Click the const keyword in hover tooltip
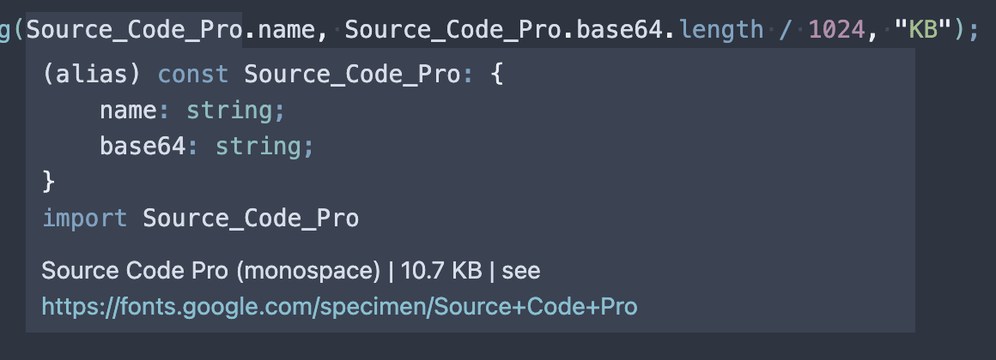Screen dimensions: 996x360 [193, 75]
